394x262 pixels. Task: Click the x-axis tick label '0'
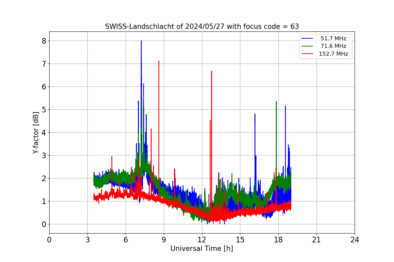(49, 240)
